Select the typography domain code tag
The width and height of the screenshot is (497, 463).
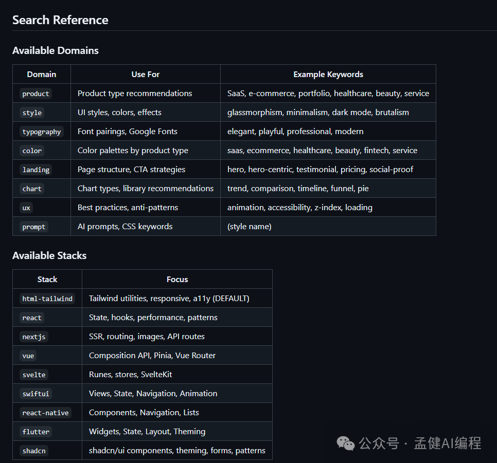pyautogui.click(x=42, y=132)
